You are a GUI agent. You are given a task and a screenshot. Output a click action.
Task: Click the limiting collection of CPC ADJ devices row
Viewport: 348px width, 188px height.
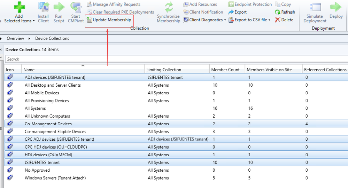(x=178, y=139)
